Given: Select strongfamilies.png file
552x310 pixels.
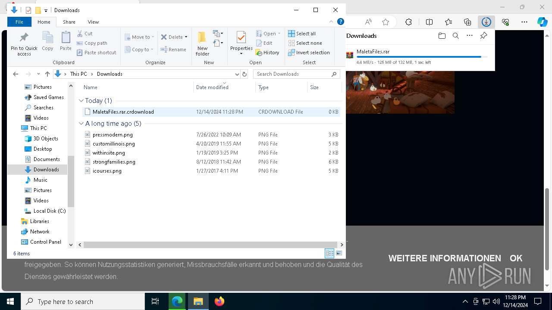Looking at the screenshot, I should (211, 162).
